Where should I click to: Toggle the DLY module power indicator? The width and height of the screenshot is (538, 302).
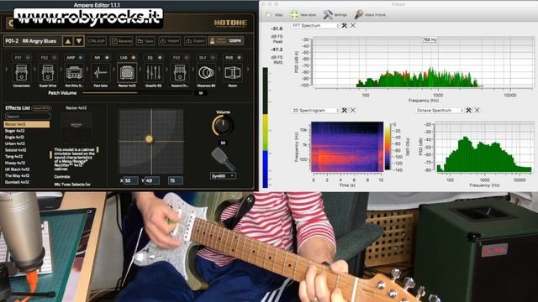coord(213,58)
